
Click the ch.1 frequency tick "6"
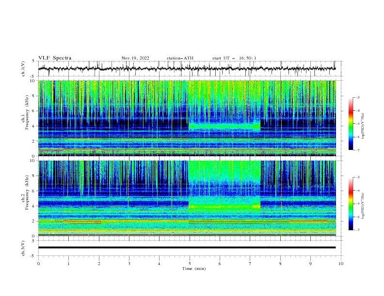pyautogui.click(x=34, y=111)
